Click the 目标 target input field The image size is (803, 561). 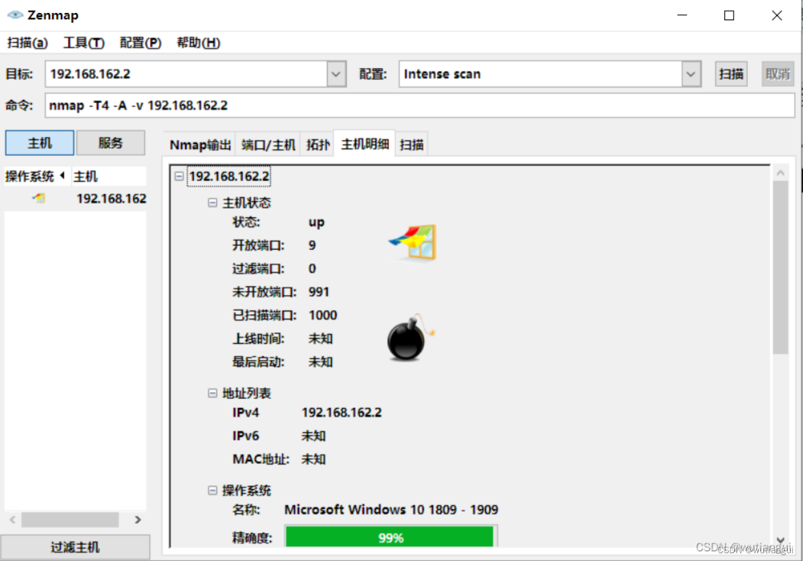click(186, 74)
